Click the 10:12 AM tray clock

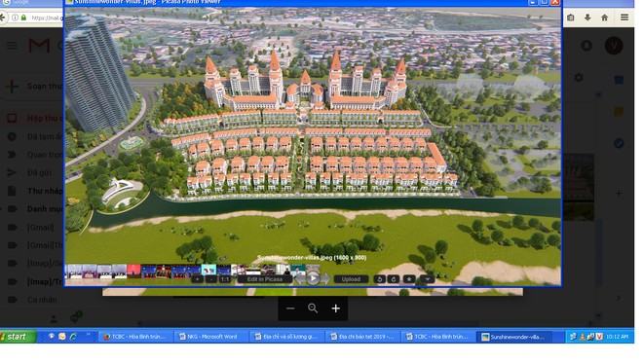(x=617, y=337)
